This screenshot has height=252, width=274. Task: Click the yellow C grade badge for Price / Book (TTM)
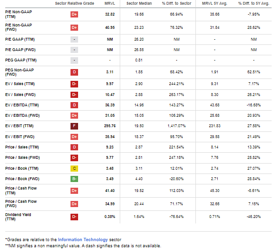coord(74,168)
